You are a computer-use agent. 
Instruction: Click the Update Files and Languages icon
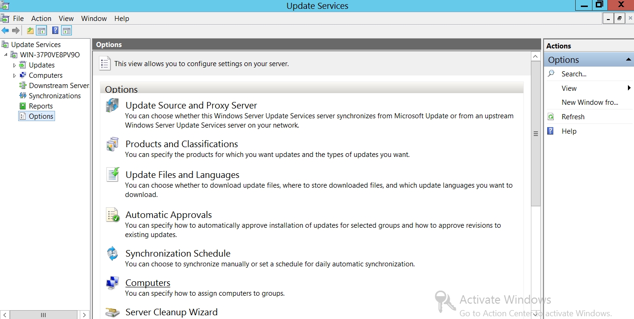(x=112, y=175)
